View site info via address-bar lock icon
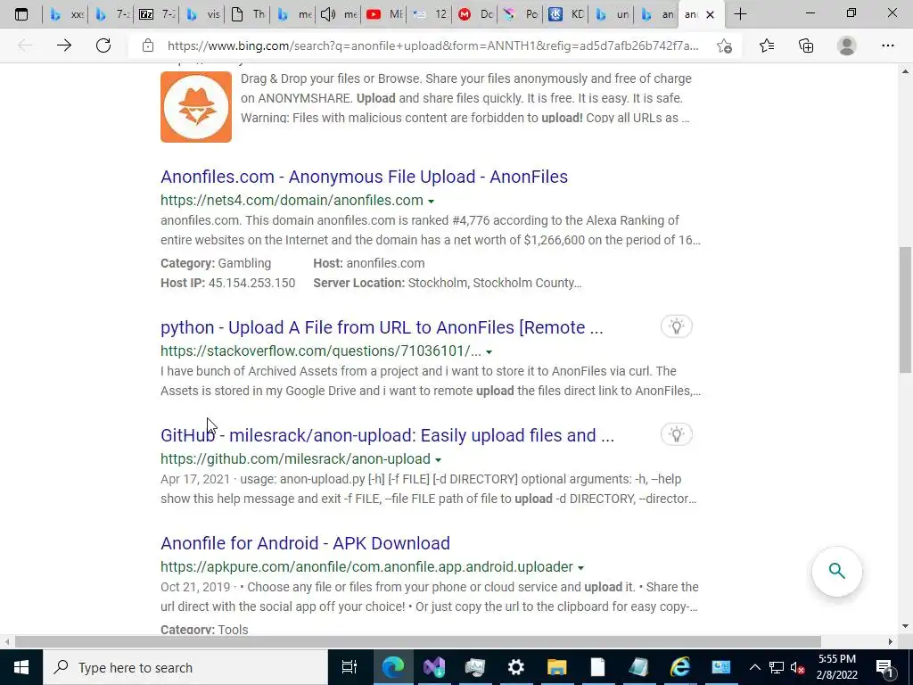This screenshot has height=685, width=913. coord(148,45)
